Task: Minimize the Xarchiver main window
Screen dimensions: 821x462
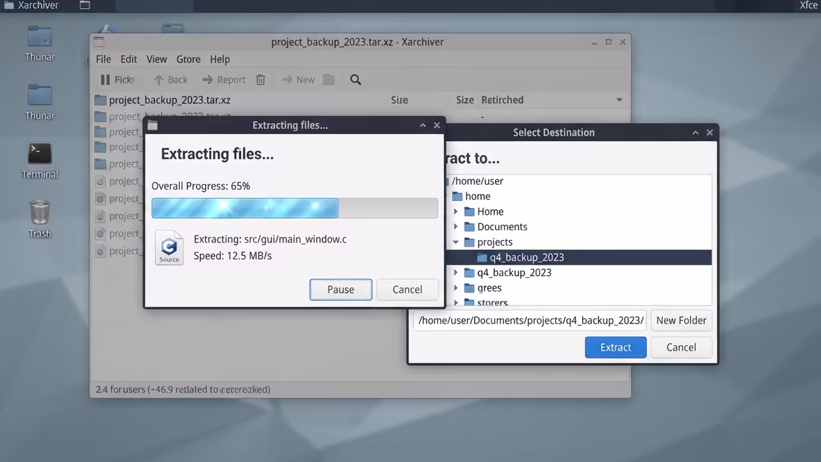Action: [x=595, y=42]
